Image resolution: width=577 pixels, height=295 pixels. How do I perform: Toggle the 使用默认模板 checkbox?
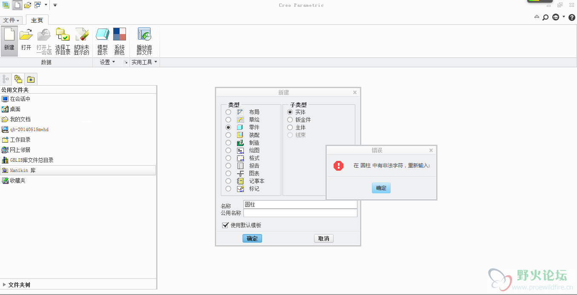coord(226,225)
